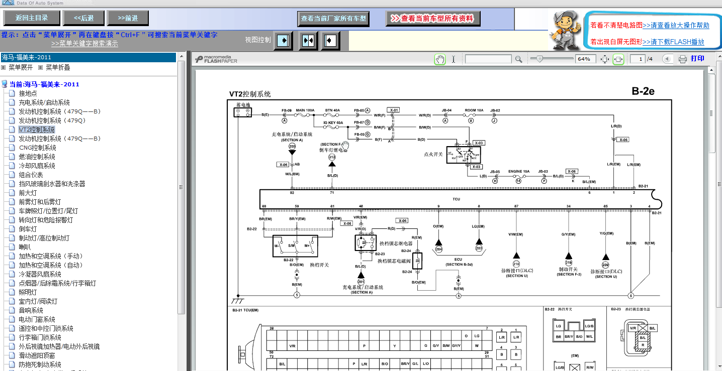This screenshot has height=371, width=722.
Task: Select the hand pan tool in FlashPaper
Action: pyautogui.click(x=440, y=59)
